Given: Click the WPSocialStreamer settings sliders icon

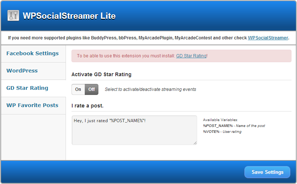Looking at the screenshot, I should [13, 15].
